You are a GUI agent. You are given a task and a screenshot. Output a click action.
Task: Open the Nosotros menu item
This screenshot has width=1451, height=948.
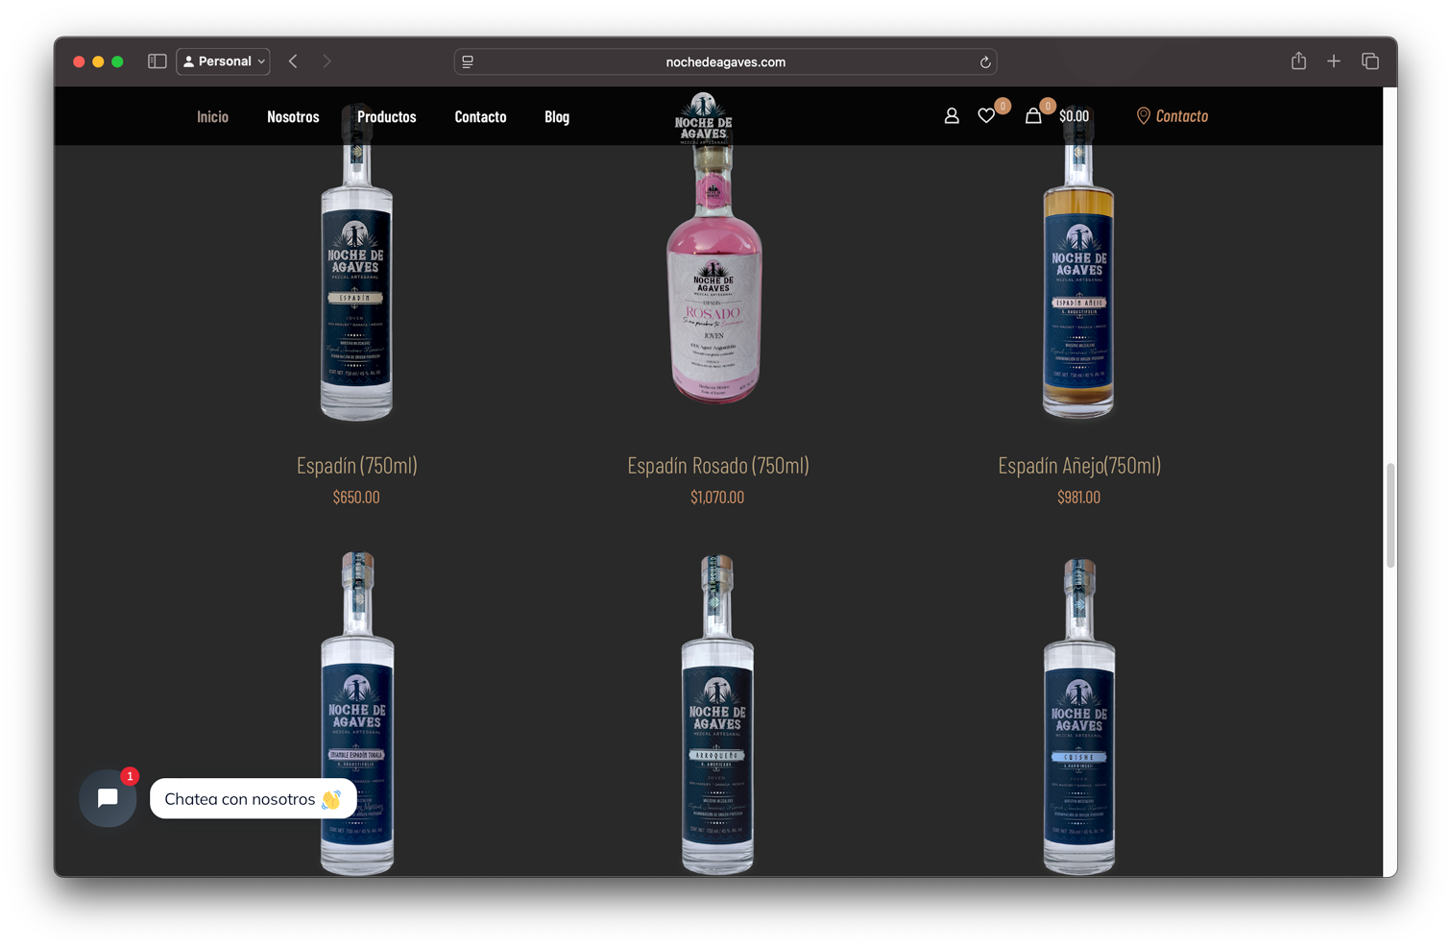[293, 116]
